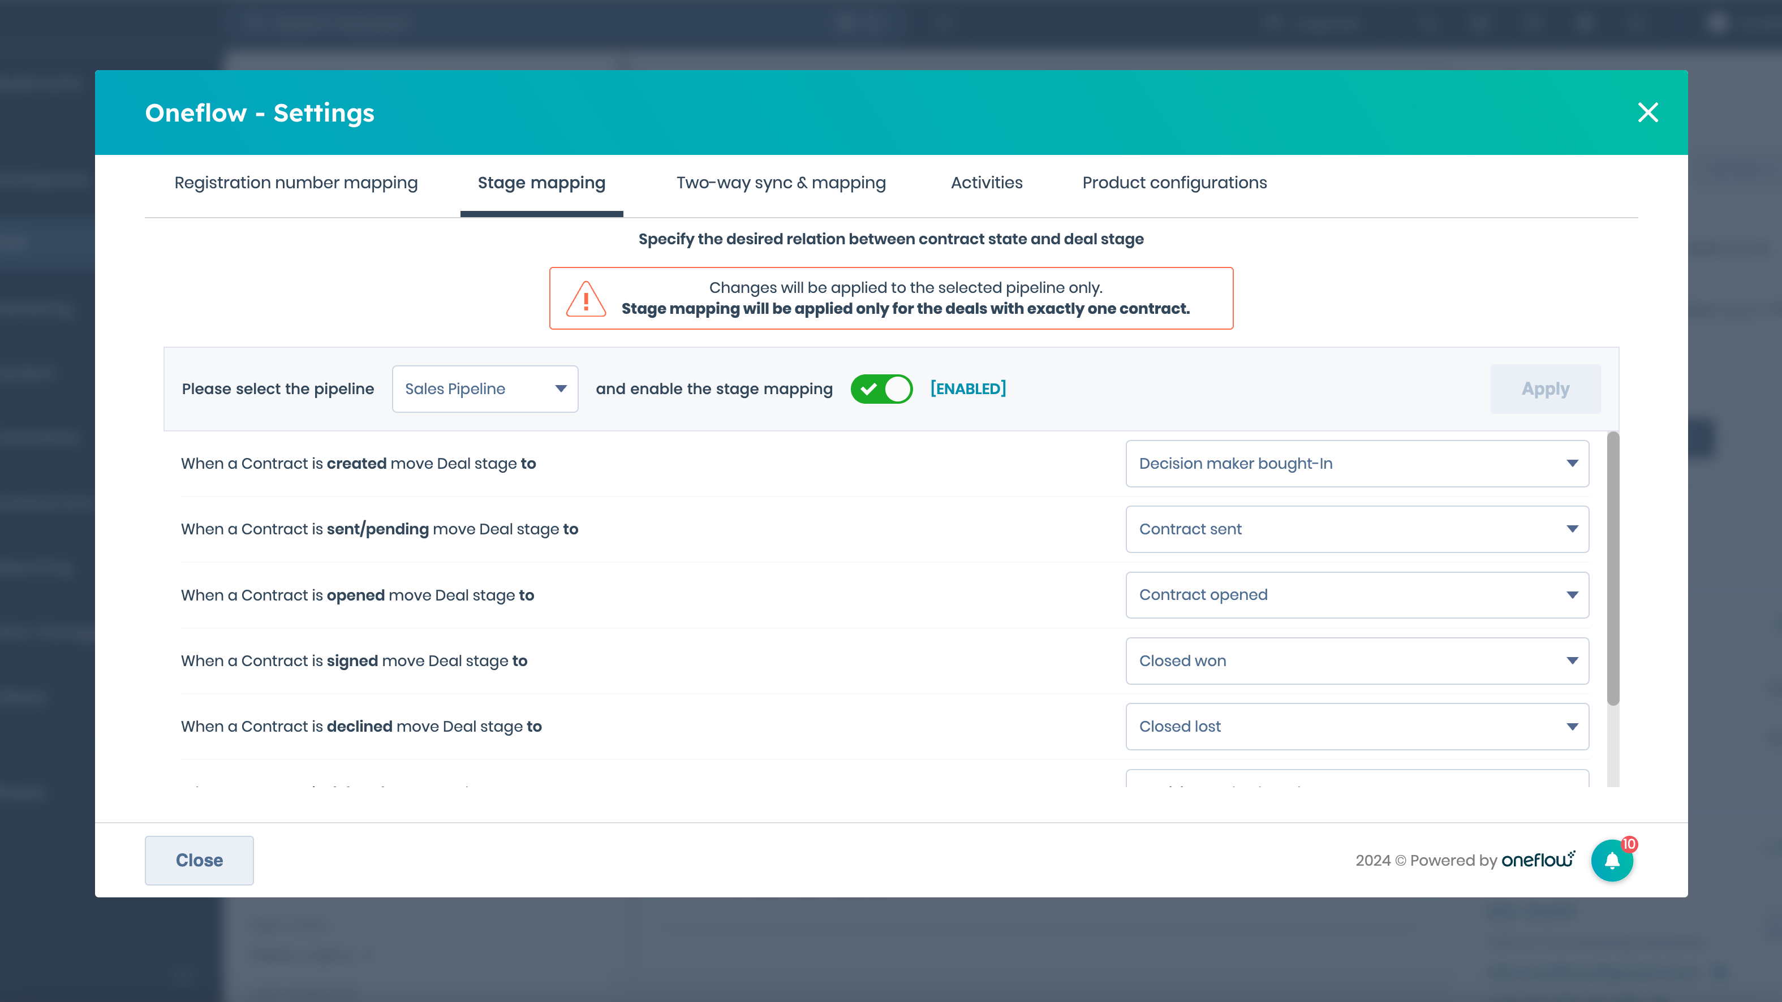Expand the Contract opened stage dropdown

coord(1357,595)
